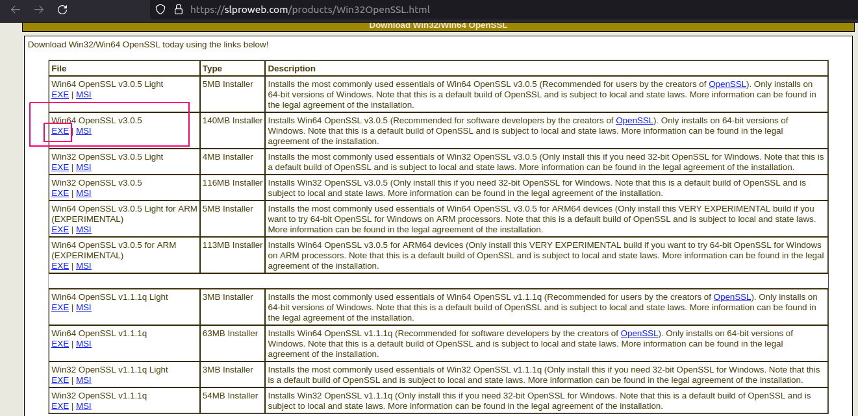Get the MSI for Win32 OpenSSL v3.0.5 Light

(84, 167)
